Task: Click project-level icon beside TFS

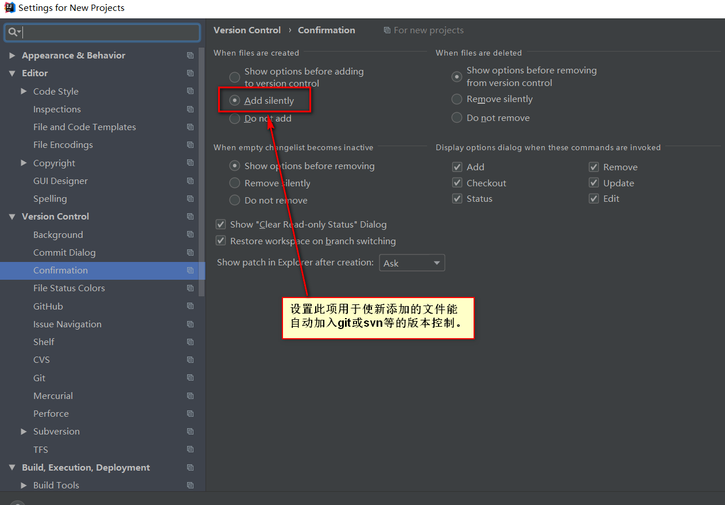Action: 190,449
